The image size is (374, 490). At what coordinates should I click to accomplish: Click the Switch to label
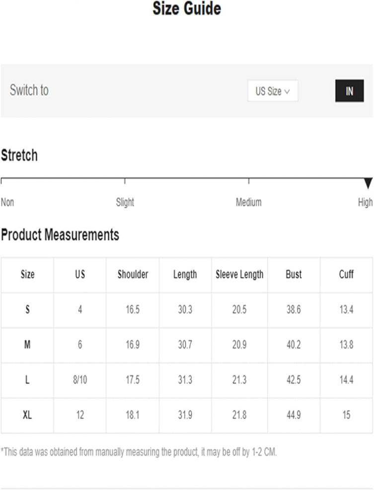(29, 90)
